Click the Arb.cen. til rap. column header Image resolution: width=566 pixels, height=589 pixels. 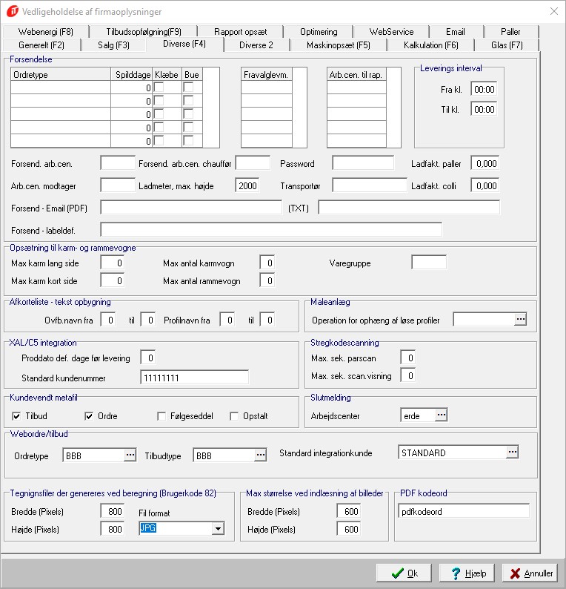pos(356,74)
